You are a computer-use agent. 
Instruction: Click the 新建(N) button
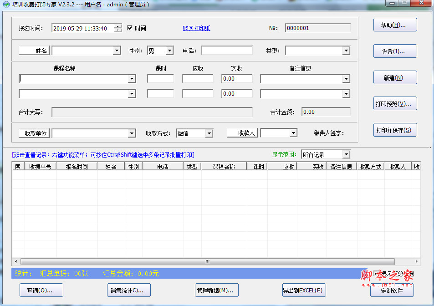(x=395, y=78)
